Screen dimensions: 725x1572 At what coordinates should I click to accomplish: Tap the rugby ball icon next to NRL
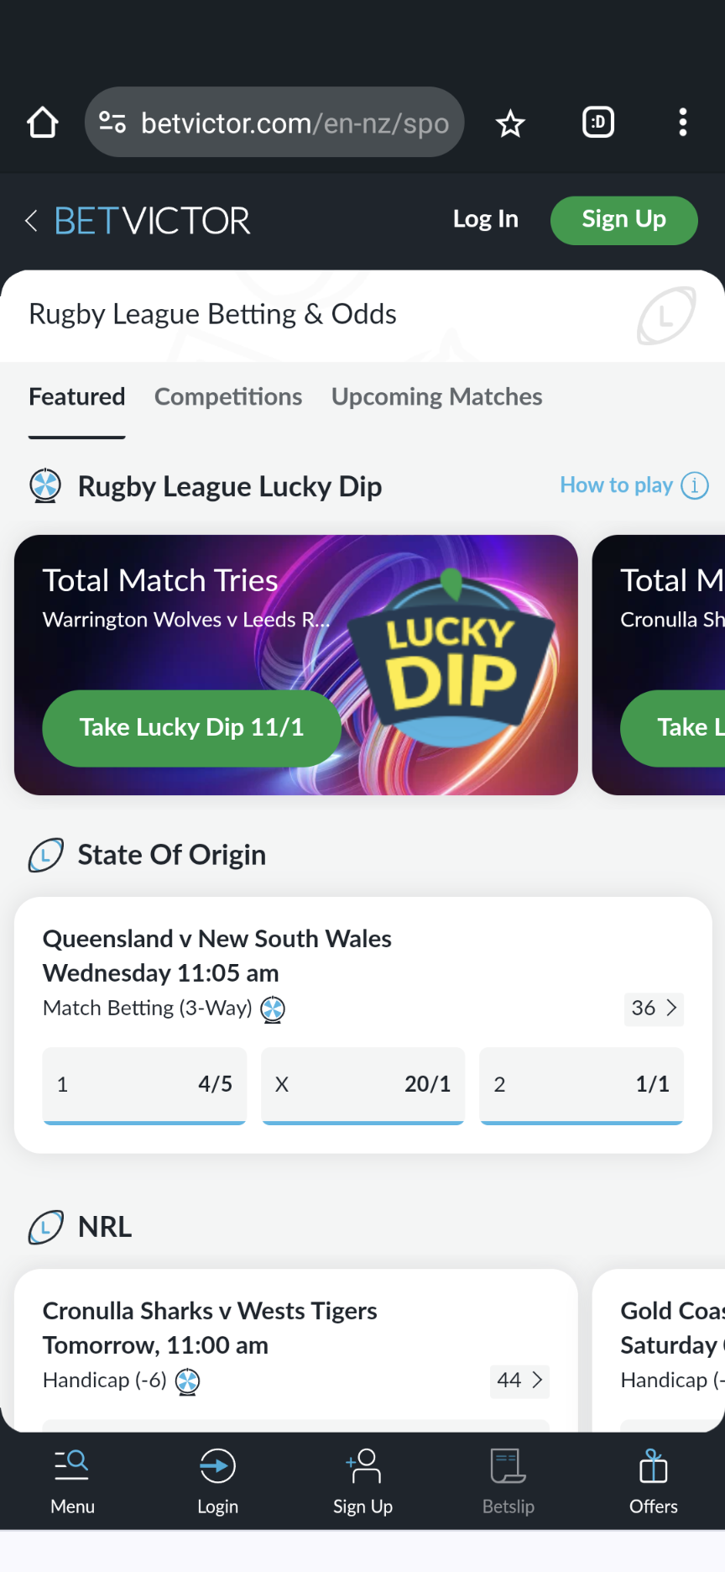point(46,1227)
